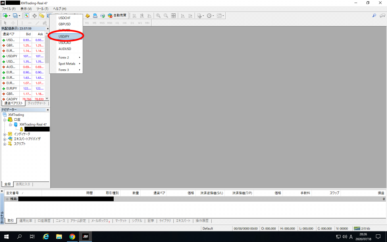The width and height of the screenshot is (387, 242).
Task: Expand the Spot Metals submenu
Action: pyautogui.click(x=66, y=63)
